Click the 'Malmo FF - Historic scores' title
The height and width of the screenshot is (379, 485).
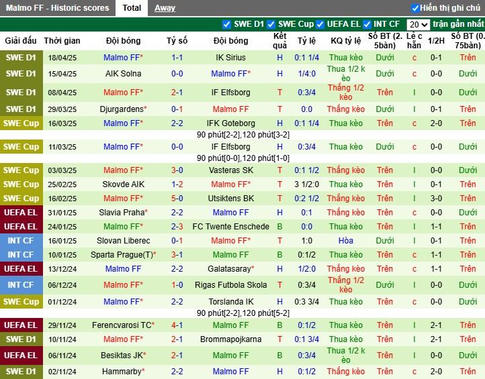tap(58, 8)
